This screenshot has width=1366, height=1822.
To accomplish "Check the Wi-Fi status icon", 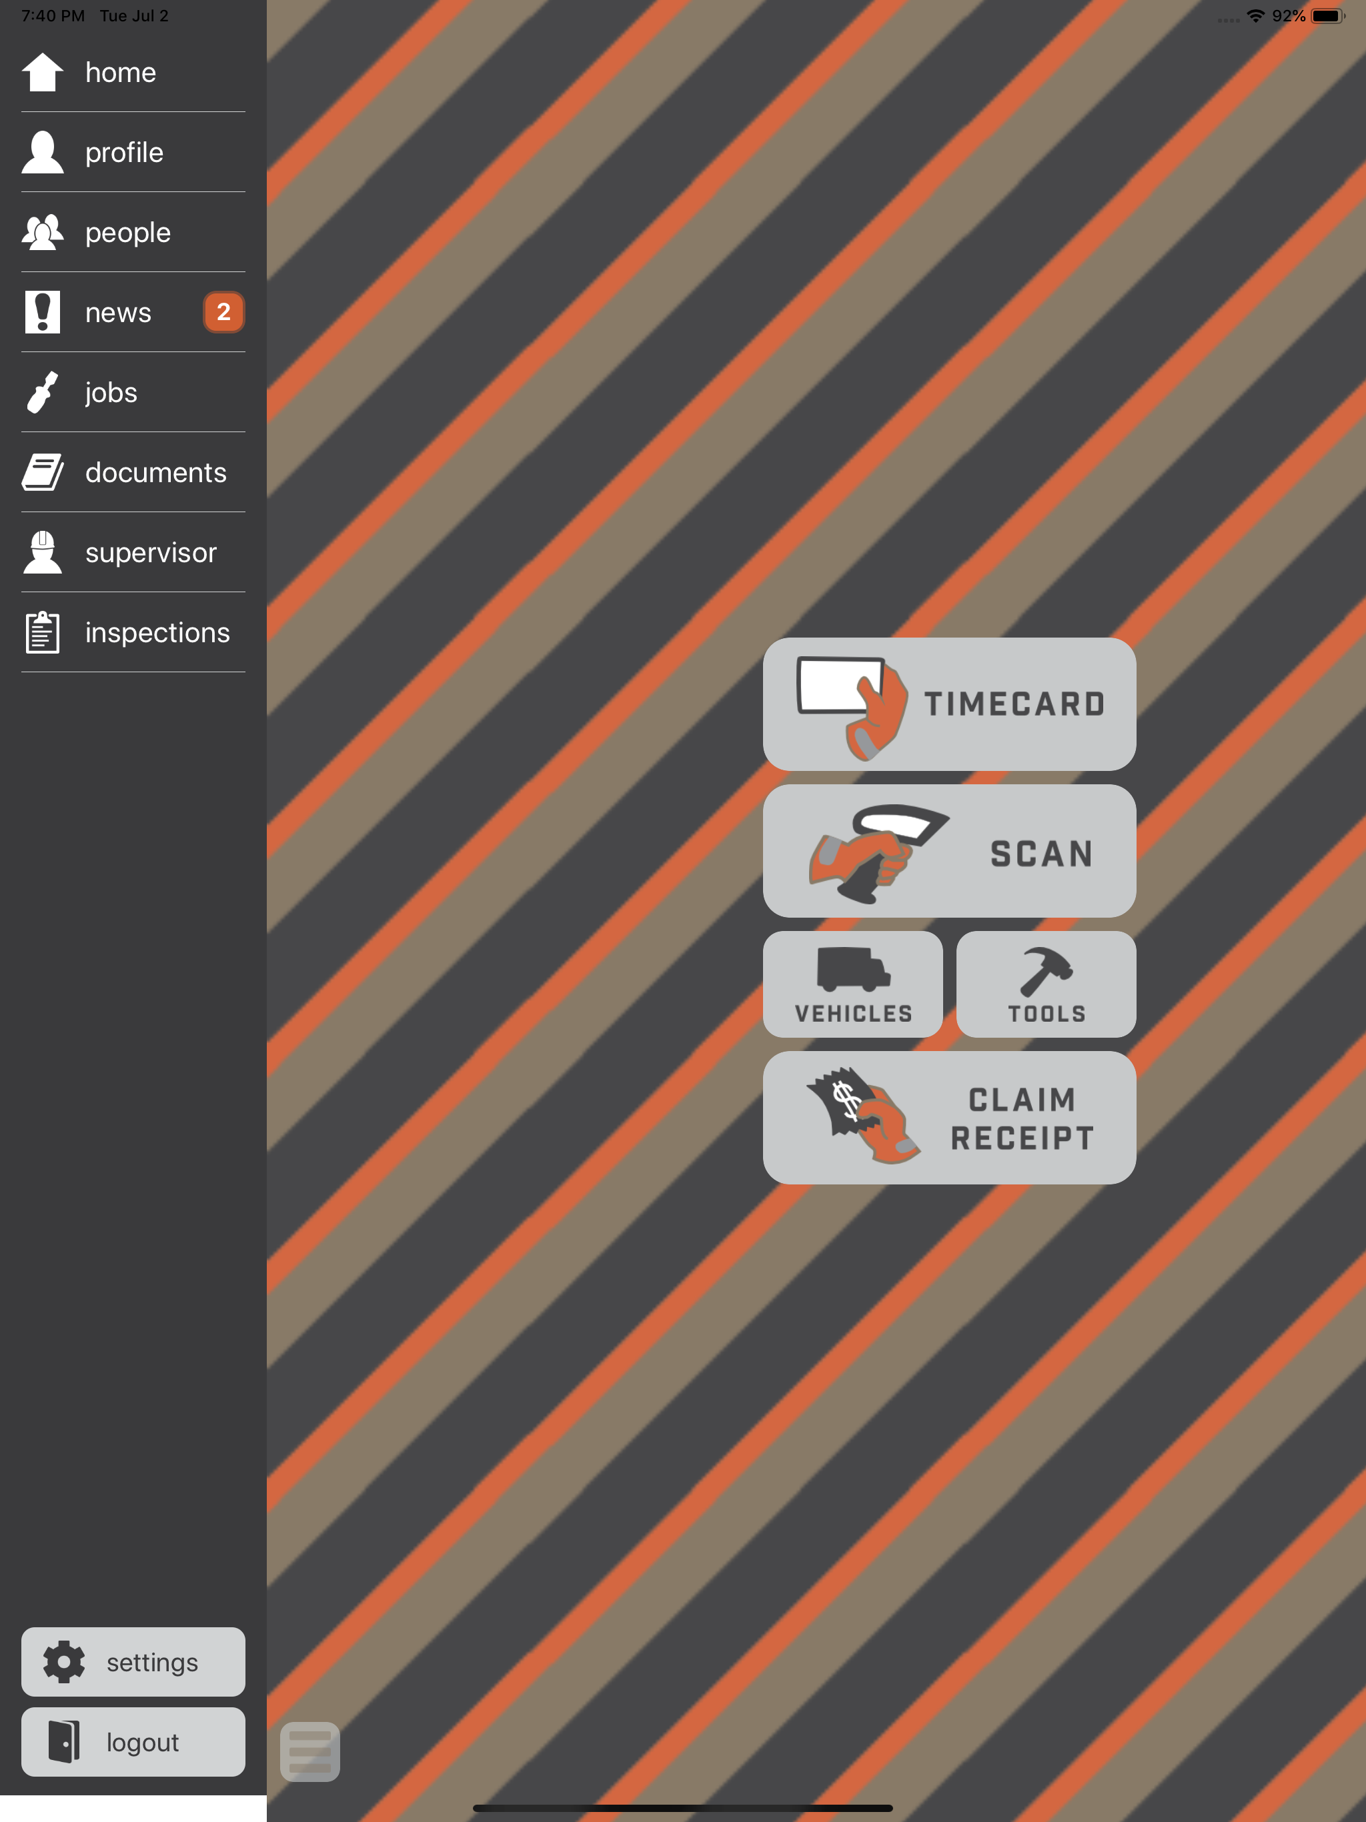I will point(1255,15).
